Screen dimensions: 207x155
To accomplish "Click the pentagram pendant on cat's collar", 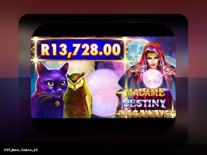I will 57,103.
